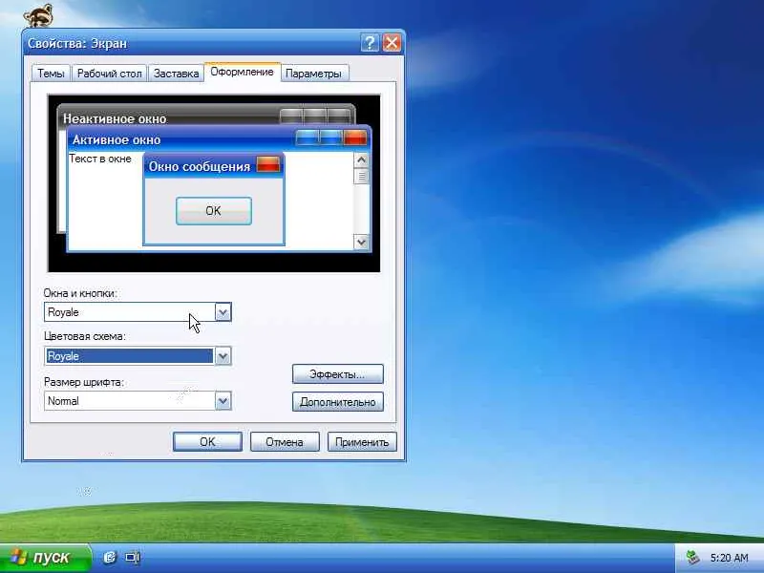Expand the Размер шрифта dropdown arrow
Image resolution: width=764 pixels, height=573 pixels.
click(x=223, y=401)
